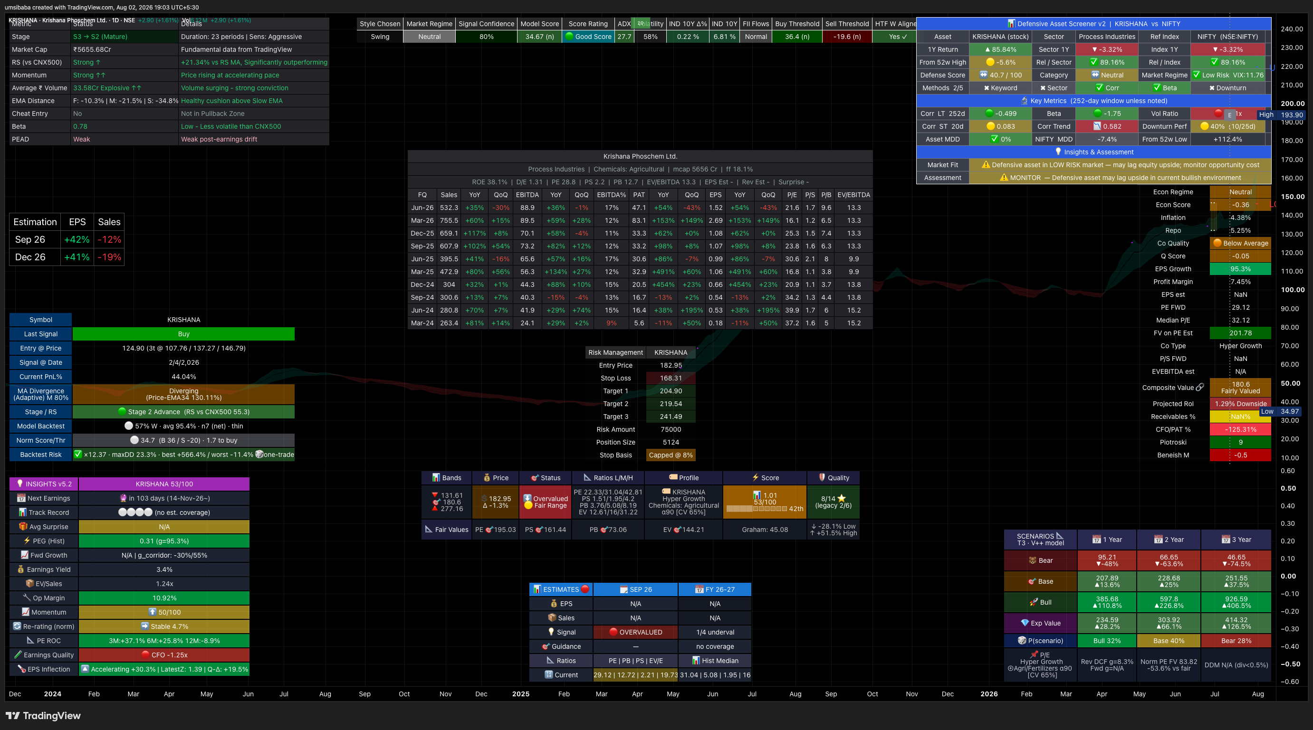Click the wrench icon beside Op Margin
The image size is (1313, 730).
pos(27,598)
